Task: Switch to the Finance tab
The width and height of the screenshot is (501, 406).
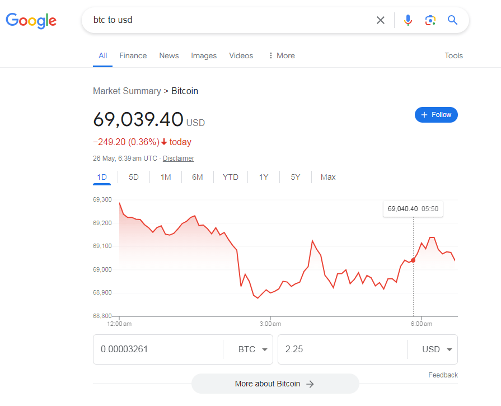Action: [x=133, y=55]
